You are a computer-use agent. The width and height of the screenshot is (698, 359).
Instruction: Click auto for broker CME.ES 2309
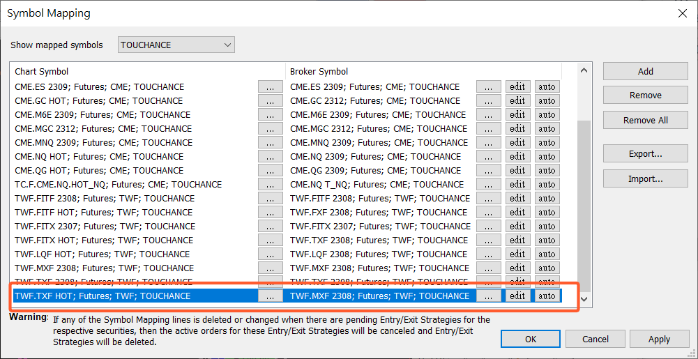click(x=547, y=86)
